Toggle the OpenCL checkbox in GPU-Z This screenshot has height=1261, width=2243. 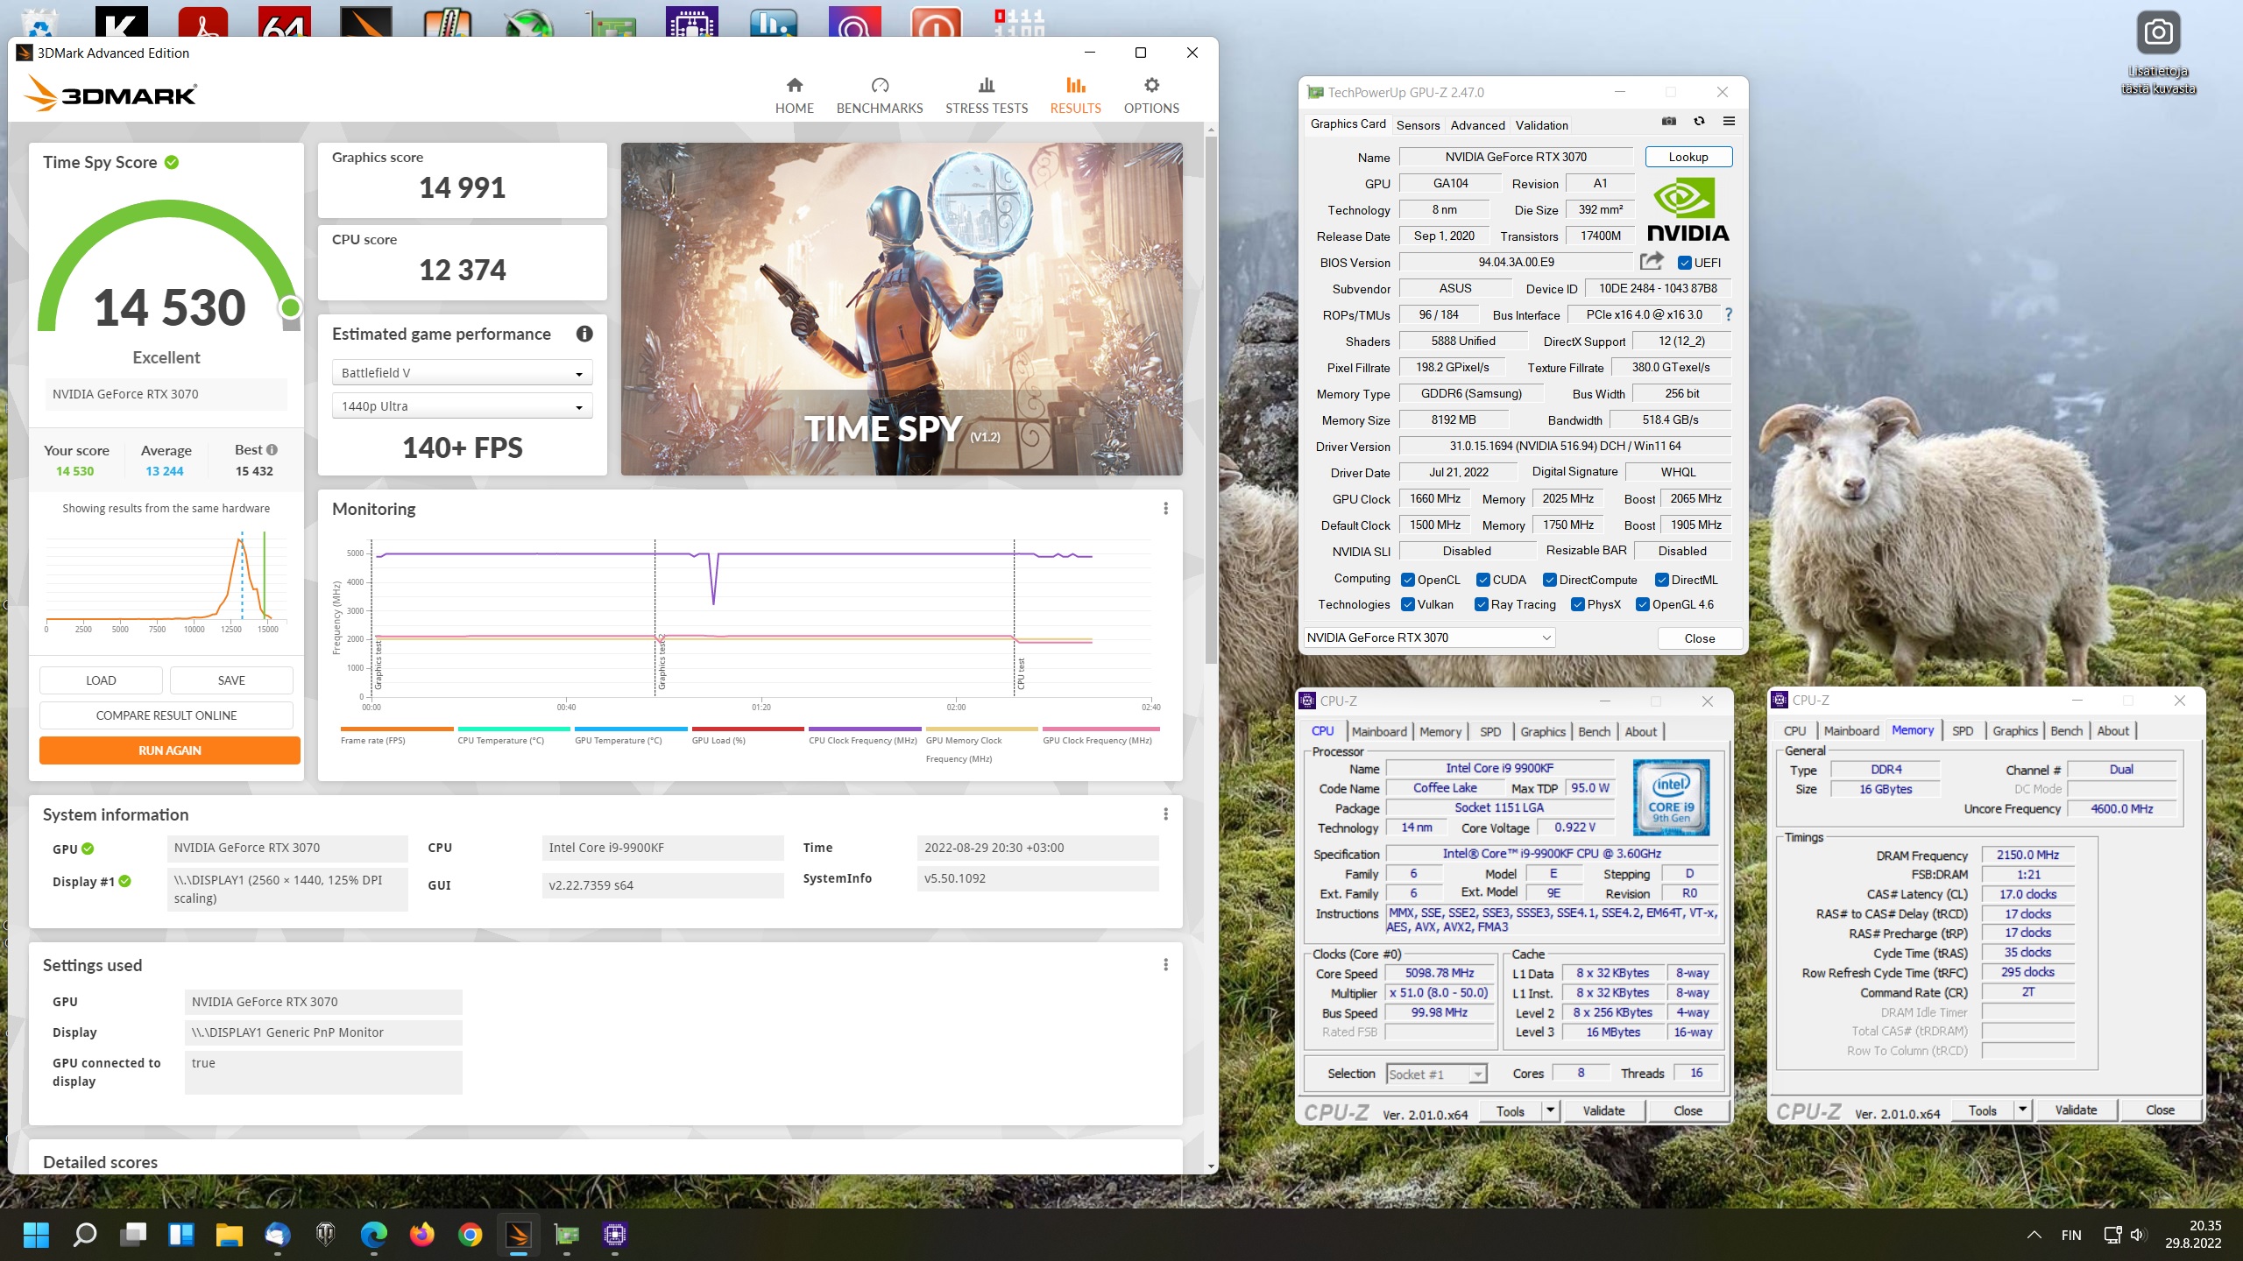[x=1408, y=580]
